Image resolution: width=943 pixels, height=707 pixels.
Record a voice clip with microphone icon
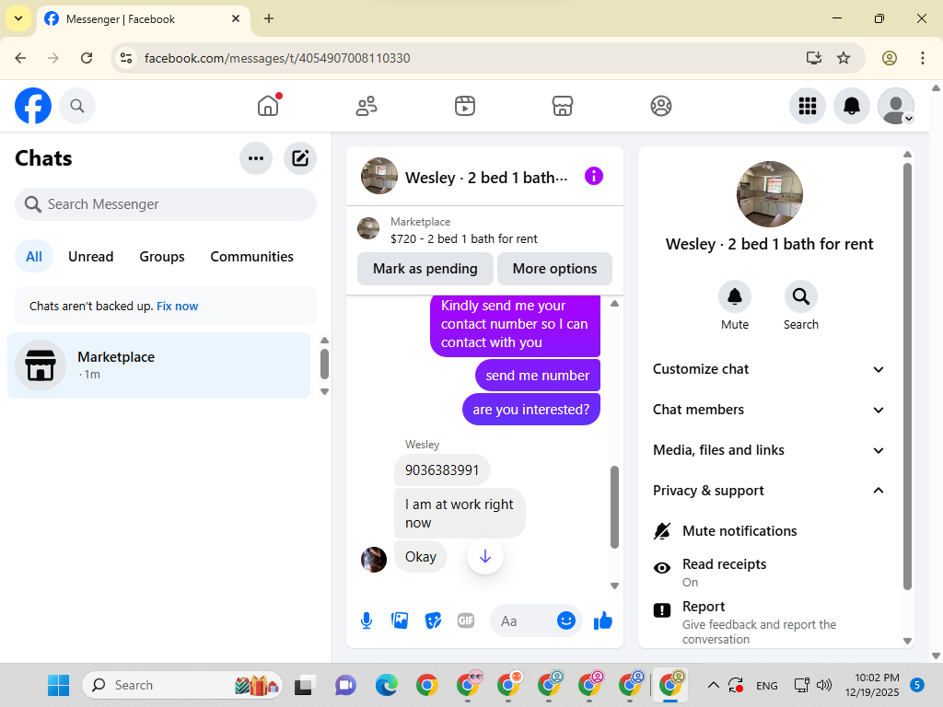tap(367, 620)
